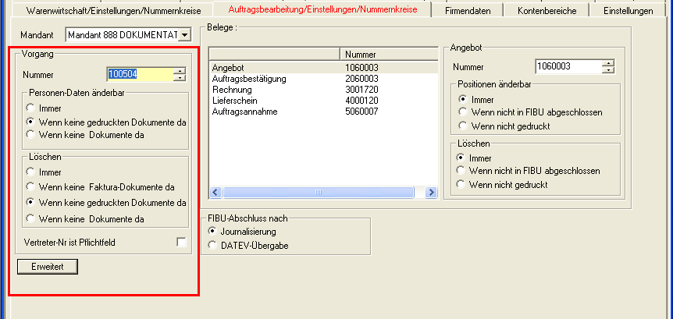Select Lieferschein entry in Belege table
673x319 pixels.
(235, 101)
